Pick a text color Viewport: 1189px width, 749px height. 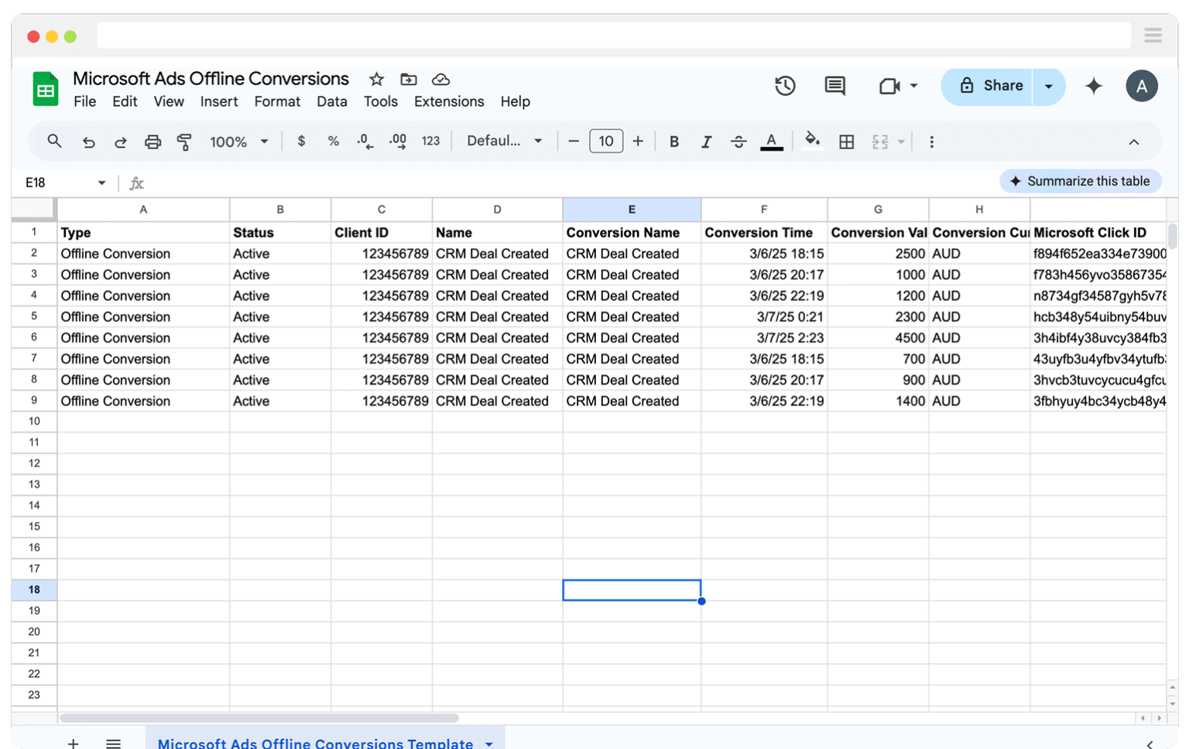point(771,141)
